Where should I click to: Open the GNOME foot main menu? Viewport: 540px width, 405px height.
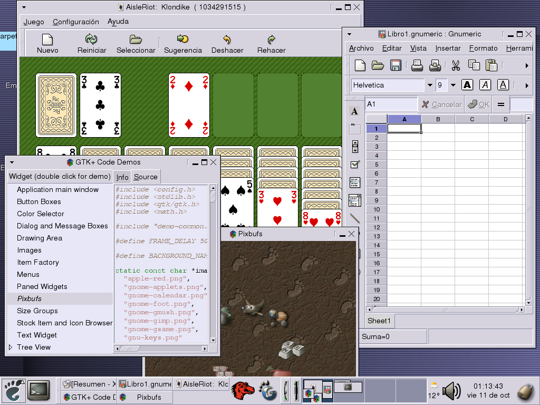click(x=13, y=391)
